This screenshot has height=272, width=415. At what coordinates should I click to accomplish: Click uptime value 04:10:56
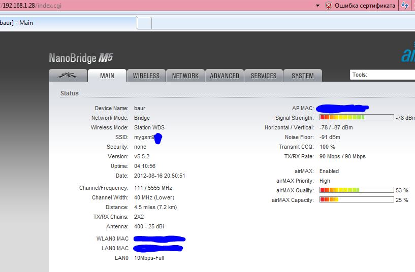[144, 166]
